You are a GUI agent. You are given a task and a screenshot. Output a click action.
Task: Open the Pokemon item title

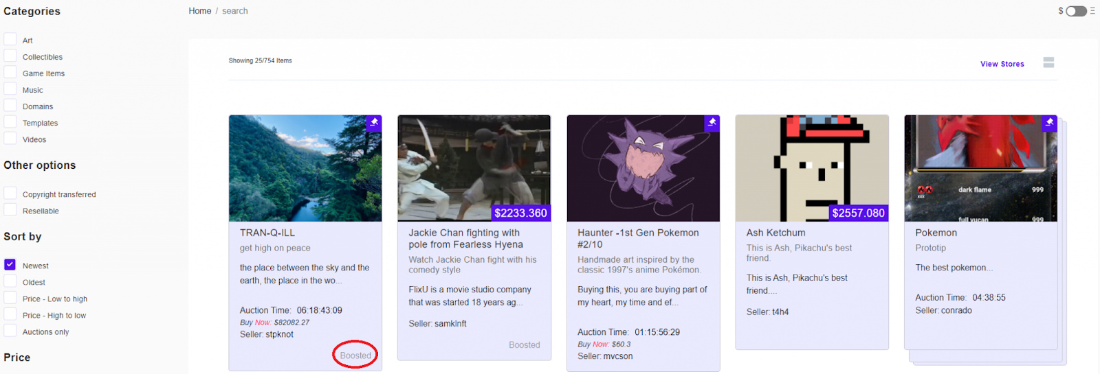[x=936, y=233]
